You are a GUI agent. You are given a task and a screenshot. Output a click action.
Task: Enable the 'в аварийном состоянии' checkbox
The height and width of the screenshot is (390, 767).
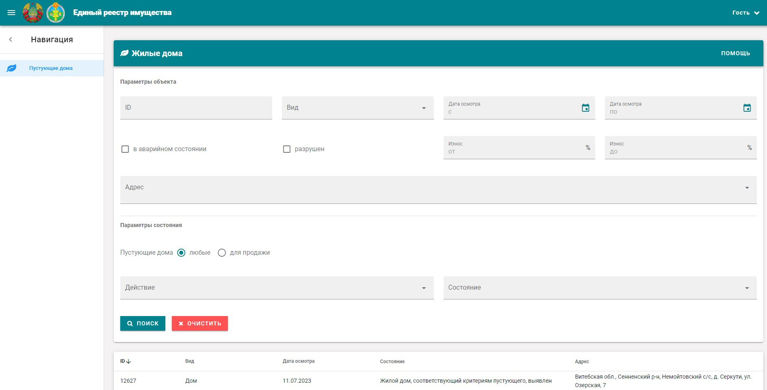(125, 149)
